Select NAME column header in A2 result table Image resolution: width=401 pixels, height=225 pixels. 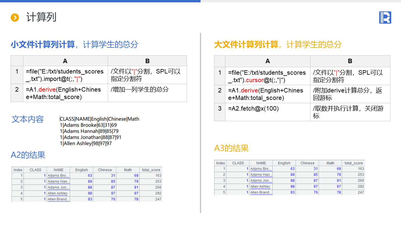[59, 170]
